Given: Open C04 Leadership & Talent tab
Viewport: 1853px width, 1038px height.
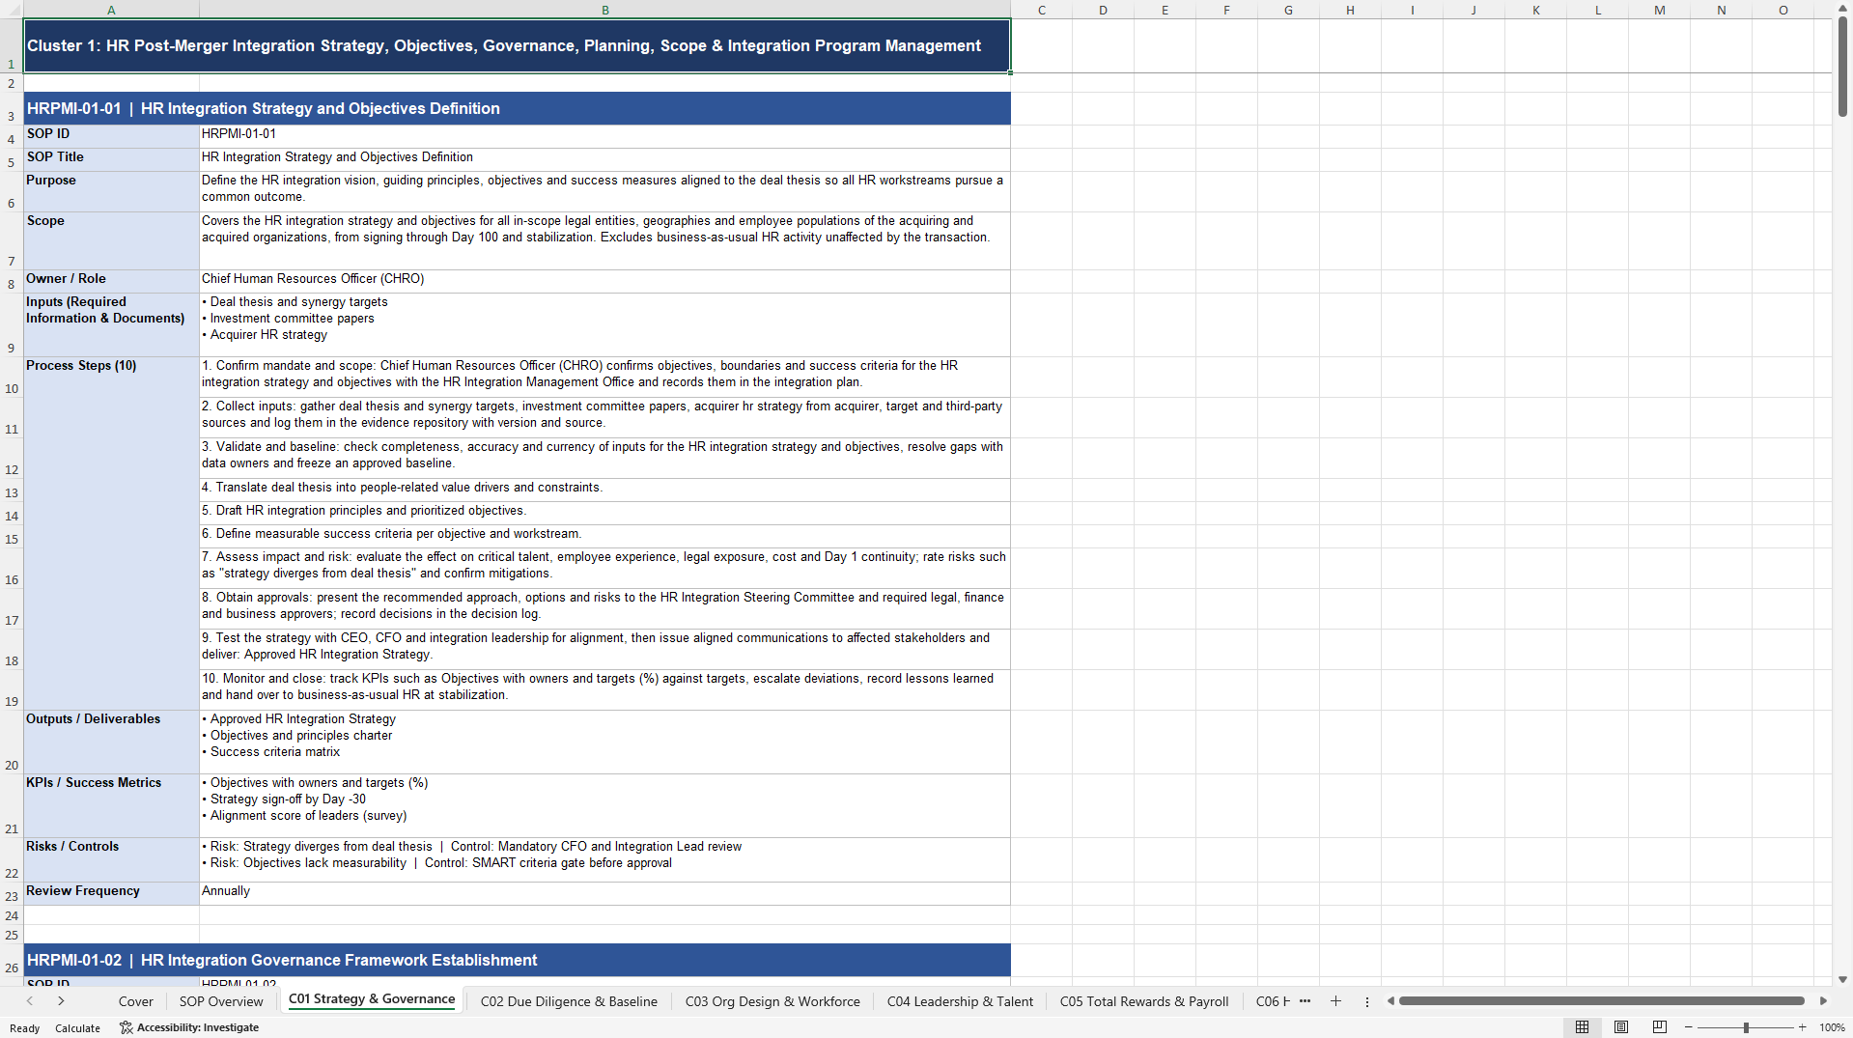Looking at the screenshot, I should tap(960, 1001).
